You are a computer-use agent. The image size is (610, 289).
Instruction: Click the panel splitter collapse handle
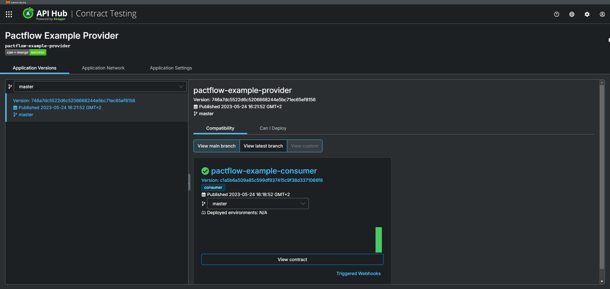(x=189, y=182)
